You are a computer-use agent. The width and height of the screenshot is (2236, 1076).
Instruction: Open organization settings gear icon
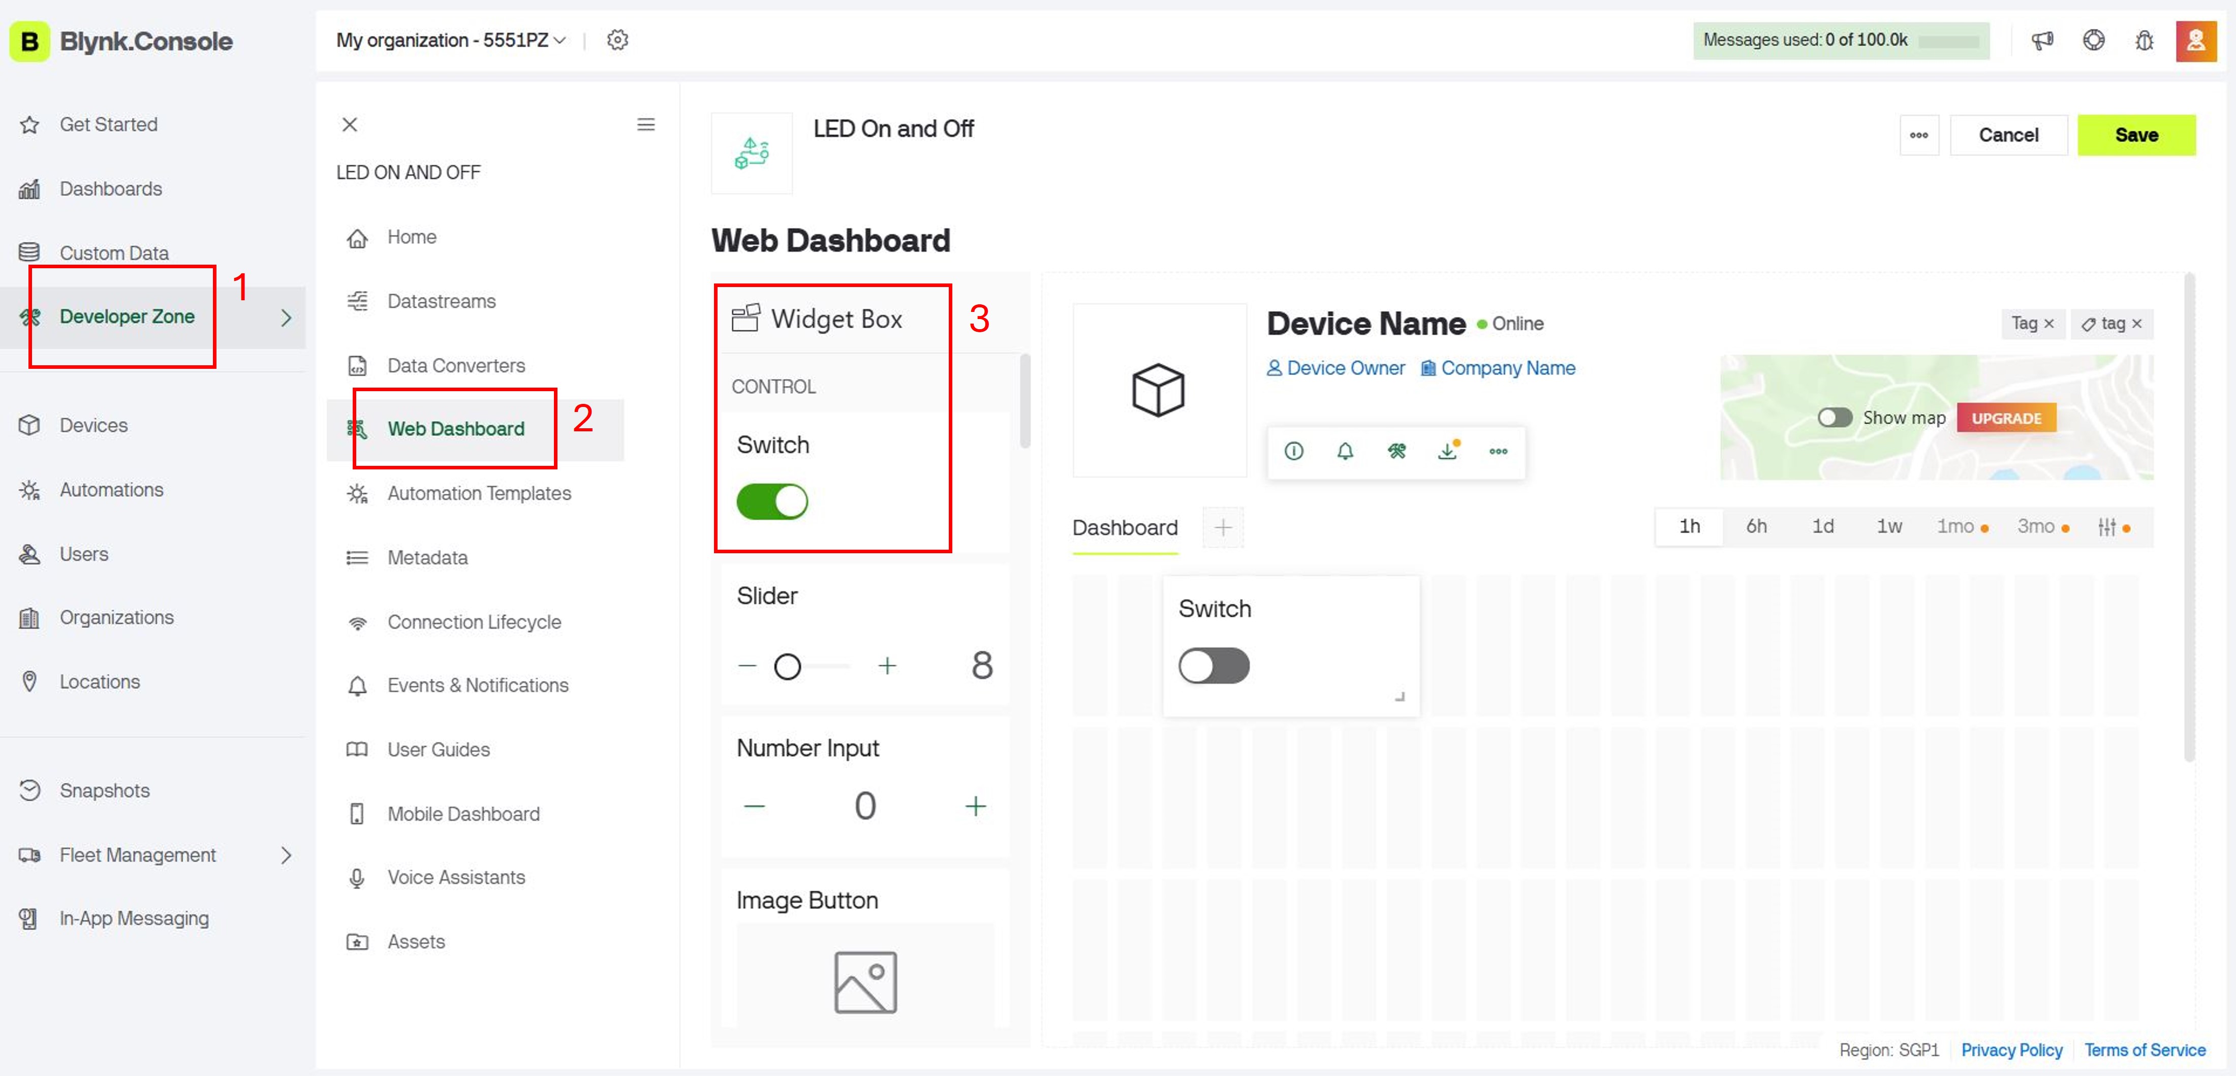pos(617,40)
